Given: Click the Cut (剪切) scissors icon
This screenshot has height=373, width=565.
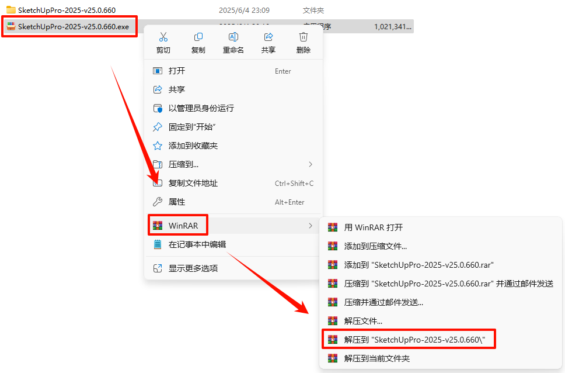Looking at the screenshot, I should [x=163, y=37].
